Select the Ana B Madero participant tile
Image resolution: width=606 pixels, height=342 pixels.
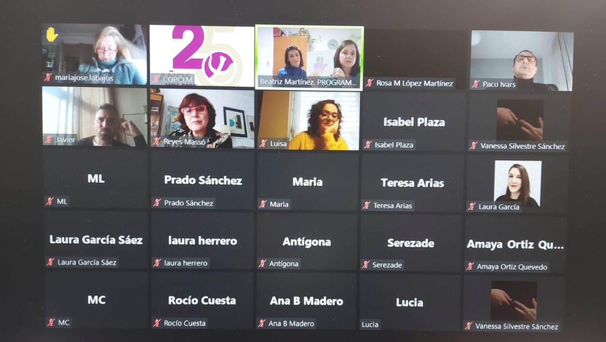click(307, 301)
